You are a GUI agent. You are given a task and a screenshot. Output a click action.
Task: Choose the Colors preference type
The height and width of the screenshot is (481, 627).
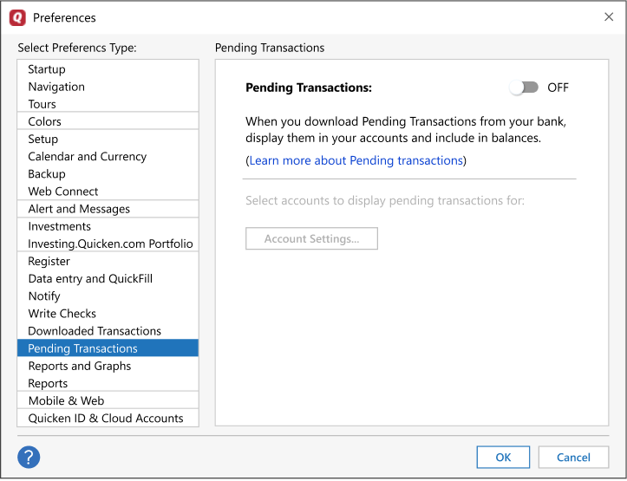pos(44,121)
